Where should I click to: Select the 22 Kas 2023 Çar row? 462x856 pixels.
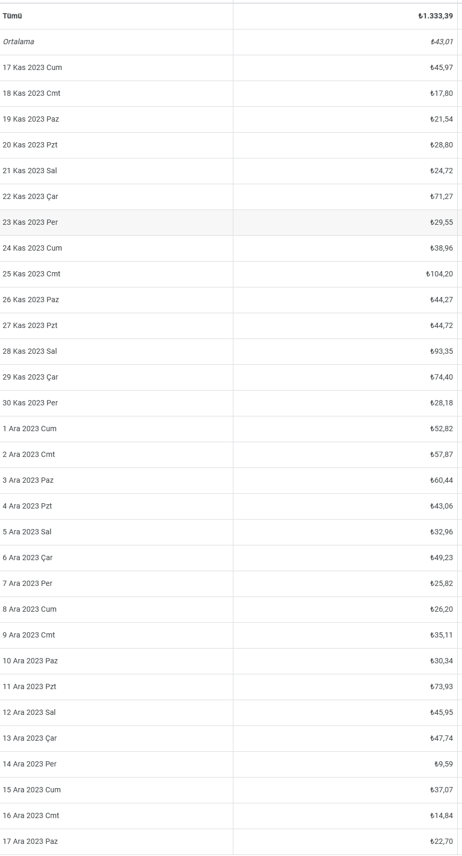tap(231, 197)
